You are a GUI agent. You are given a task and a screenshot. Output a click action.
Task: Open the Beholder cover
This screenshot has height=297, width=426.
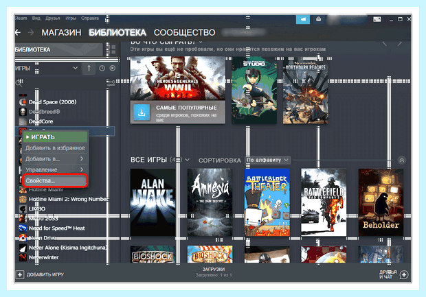pyautogui.click(x=381, y=202)
